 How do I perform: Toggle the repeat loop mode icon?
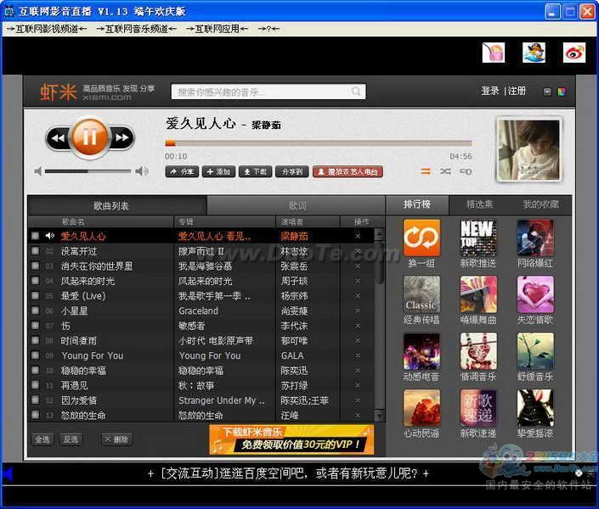[466, 171]
